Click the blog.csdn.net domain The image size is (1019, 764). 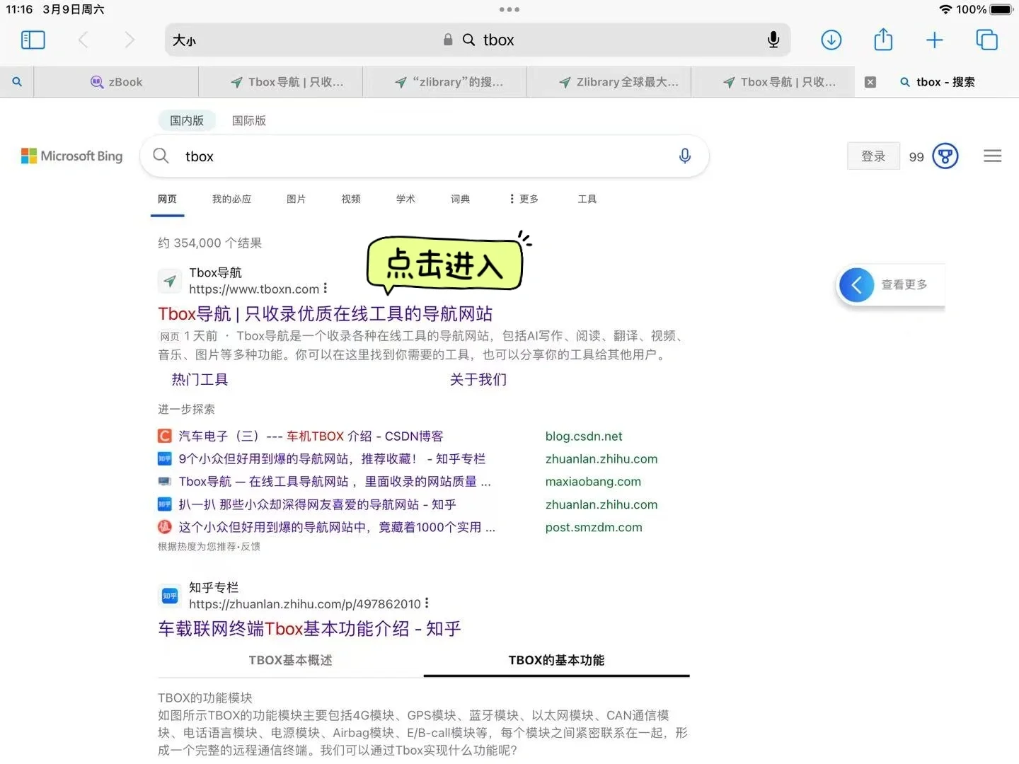[x=584, y=436]
